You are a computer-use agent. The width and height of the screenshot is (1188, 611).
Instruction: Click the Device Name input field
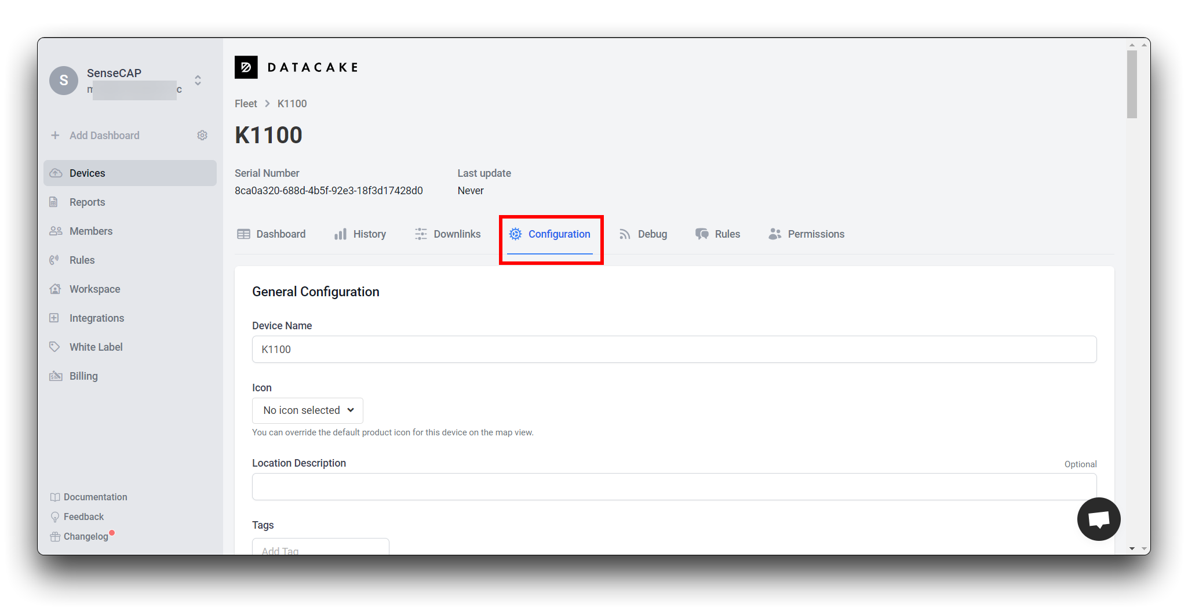pos(675,350)
